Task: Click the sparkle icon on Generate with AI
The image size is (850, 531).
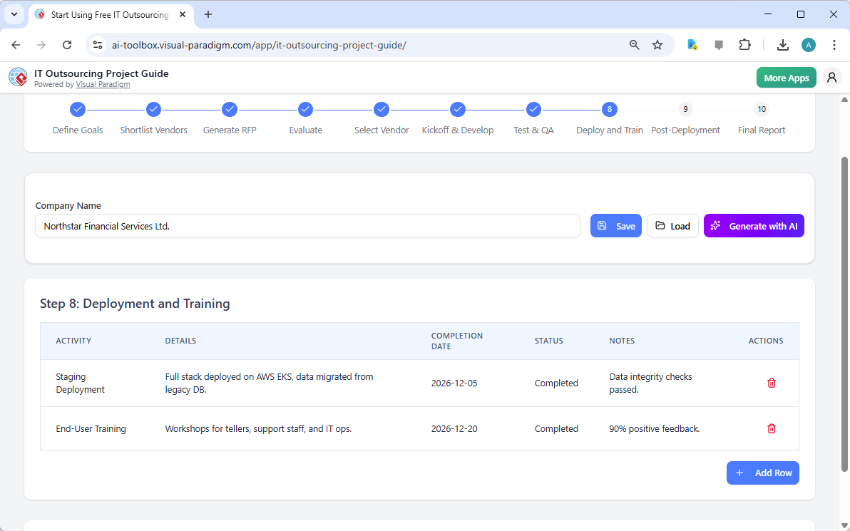Action: pos(715,225)
